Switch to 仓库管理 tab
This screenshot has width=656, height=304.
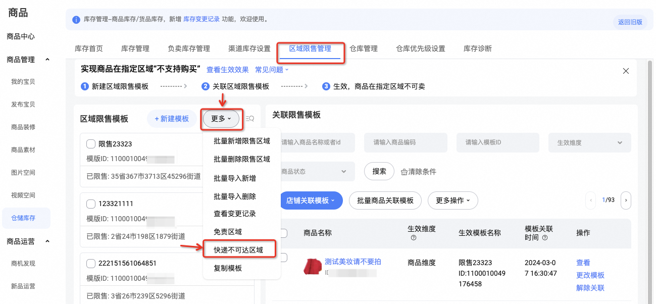[364, 49]
